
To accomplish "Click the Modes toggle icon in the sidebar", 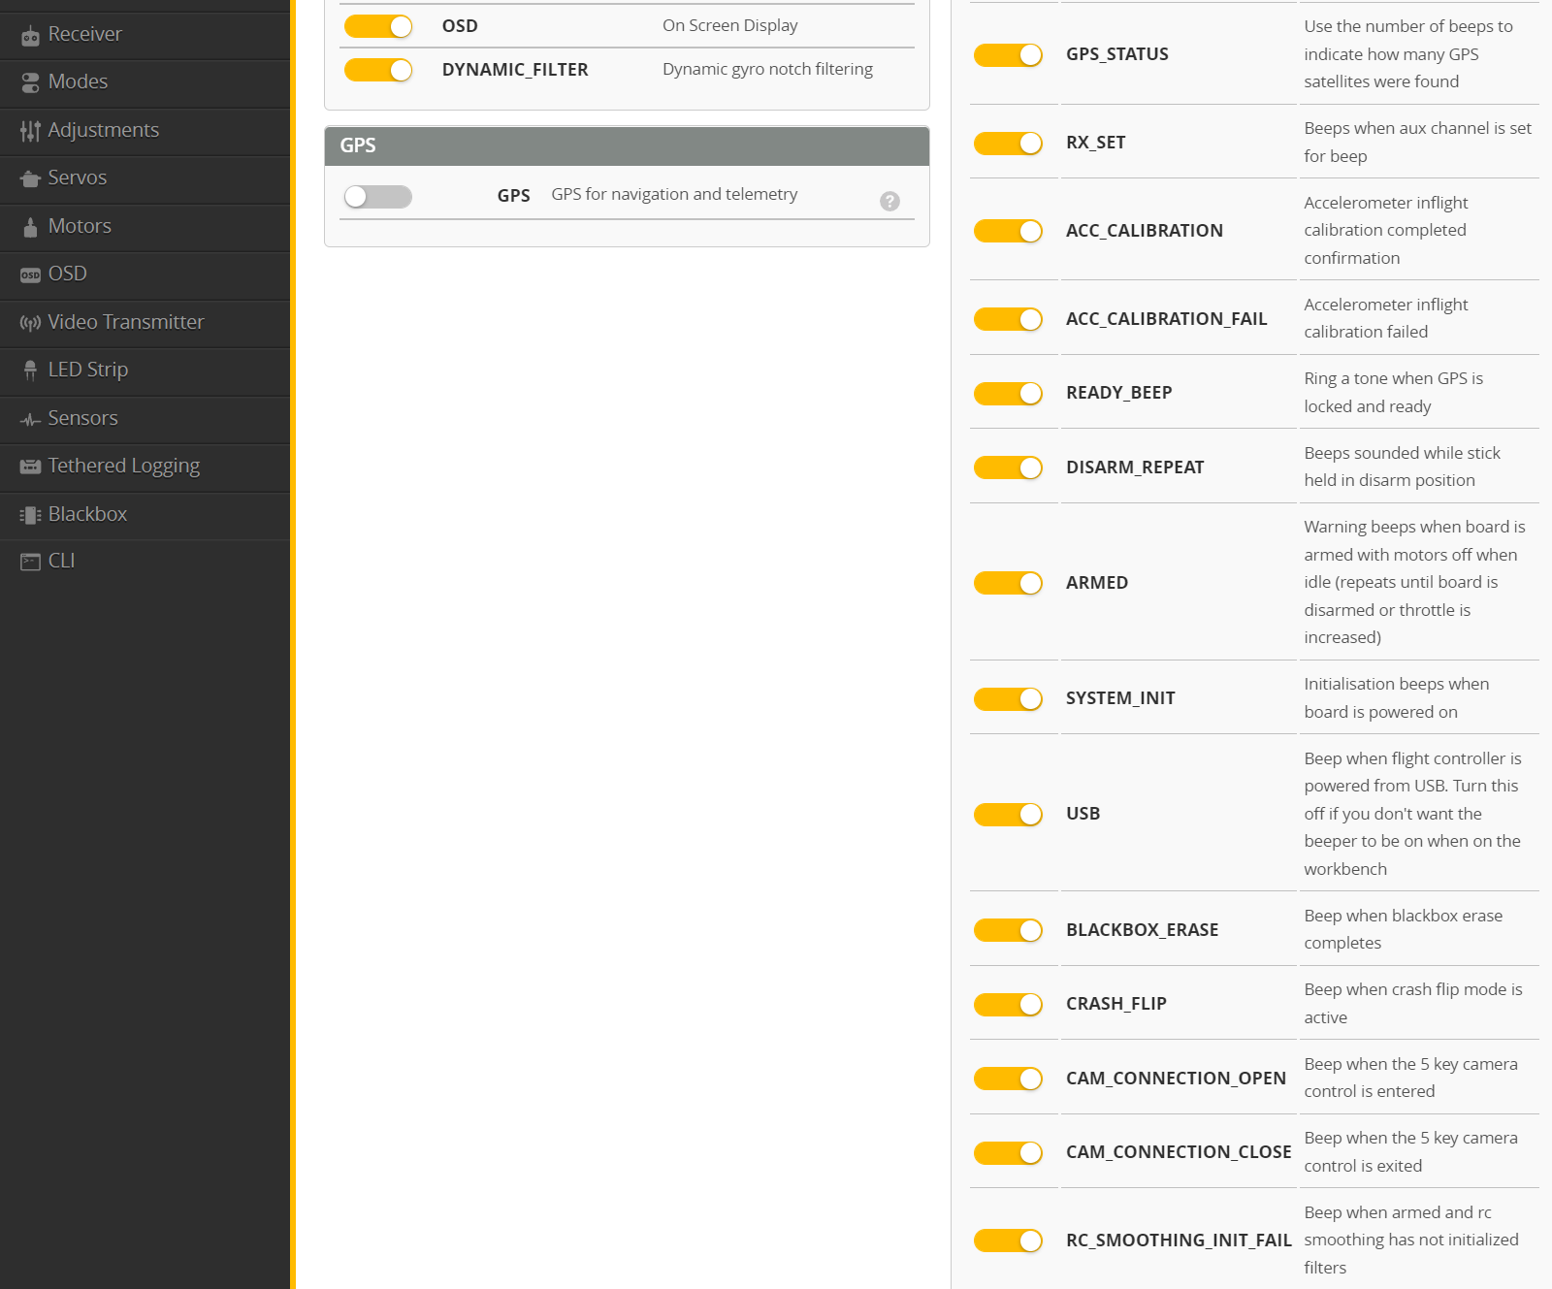I will [x=30, y=82].
